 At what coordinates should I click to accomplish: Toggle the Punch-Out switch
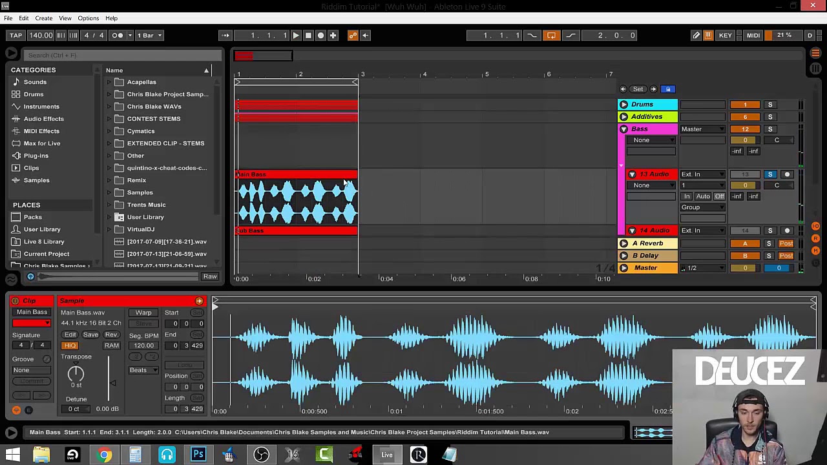pos(571,36)
